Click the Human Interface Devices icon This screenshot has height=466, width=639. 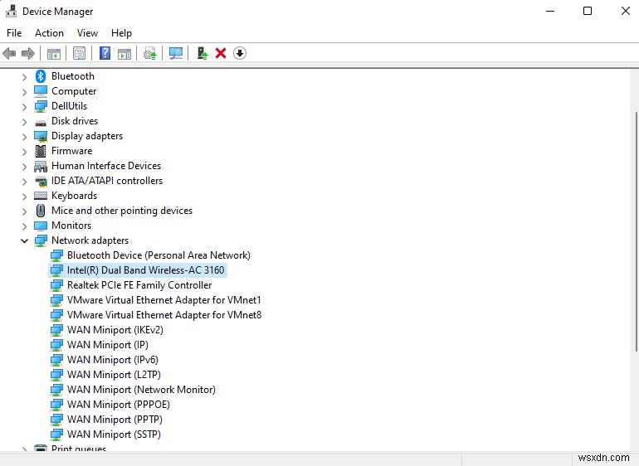tap(41, 166)
